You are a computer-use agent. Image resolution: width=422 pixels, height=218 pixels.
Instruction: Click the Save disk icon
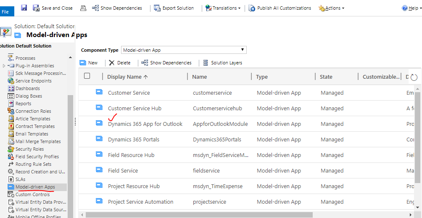(24, 8)
